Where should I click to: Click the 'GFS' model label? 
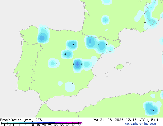[x=39, y=120]
